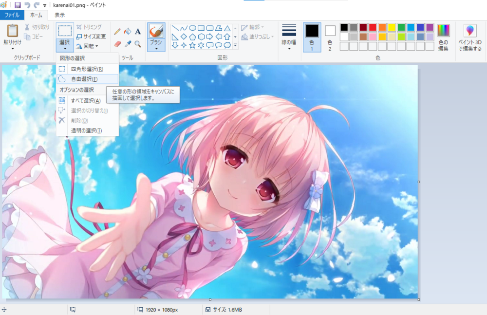Choose the Fill with color bucket tool
The height and width of the screenshot is (315, 487).
(x=127, y=31)
